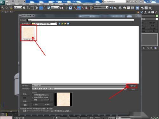Expand the file type dropdown
This screenshot has height=119, width=159.
coord(126,88)
